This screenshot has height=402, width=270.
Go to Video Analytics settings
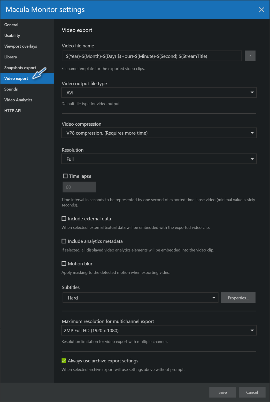pyautogui.click(x=27, y=100)
